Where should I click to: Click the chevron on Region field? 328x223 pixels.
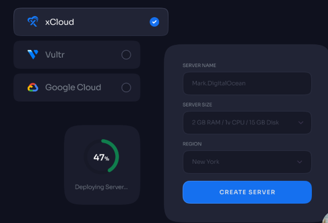299,162
